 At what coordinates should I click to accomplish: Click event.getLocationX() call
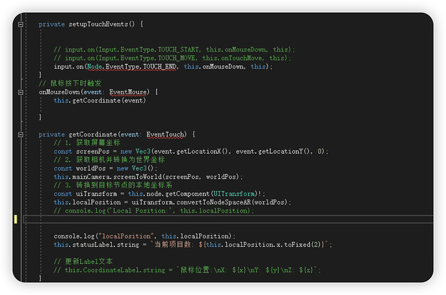191,151
